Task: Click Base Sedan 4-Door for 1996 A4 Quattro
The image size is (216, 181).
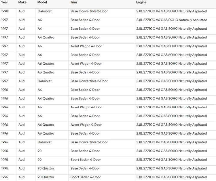Action: point(85,99)
